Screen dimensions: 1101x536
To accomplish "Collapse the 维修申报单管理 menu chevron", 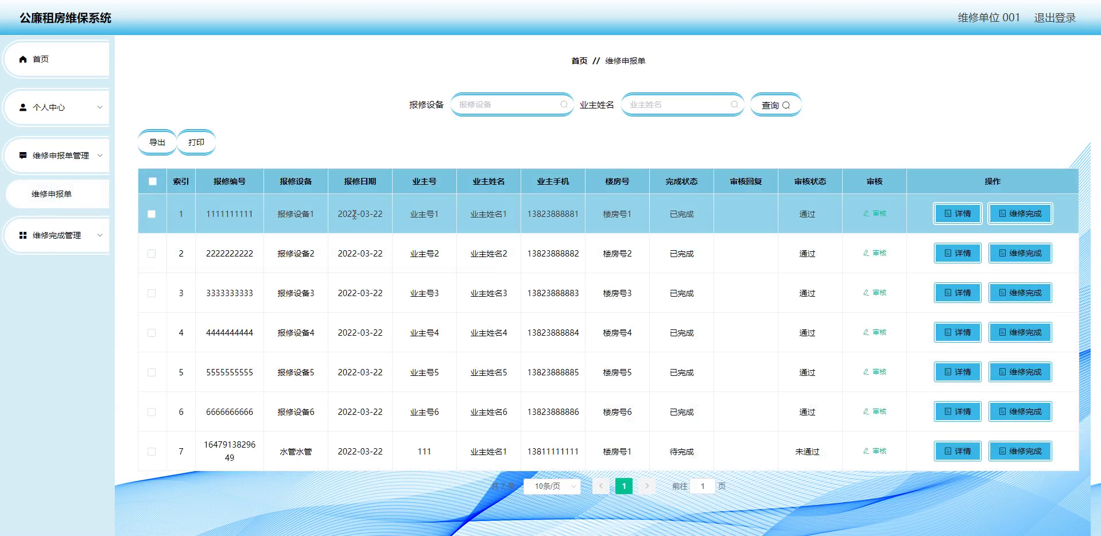I will click(100, 156).
